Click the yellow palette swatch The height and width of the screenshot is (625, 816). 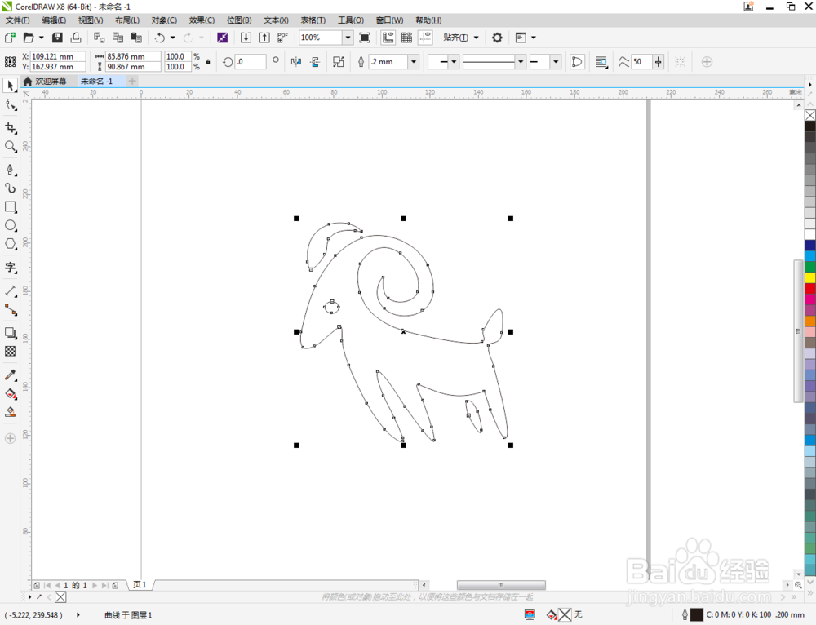pyautogui.click(x=810, y=277)
